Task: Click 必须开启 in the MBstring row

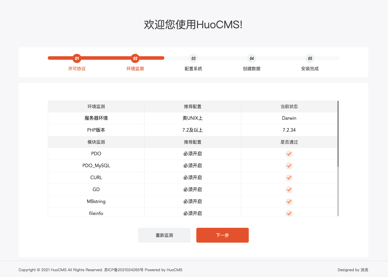Action: coord(193,202)
